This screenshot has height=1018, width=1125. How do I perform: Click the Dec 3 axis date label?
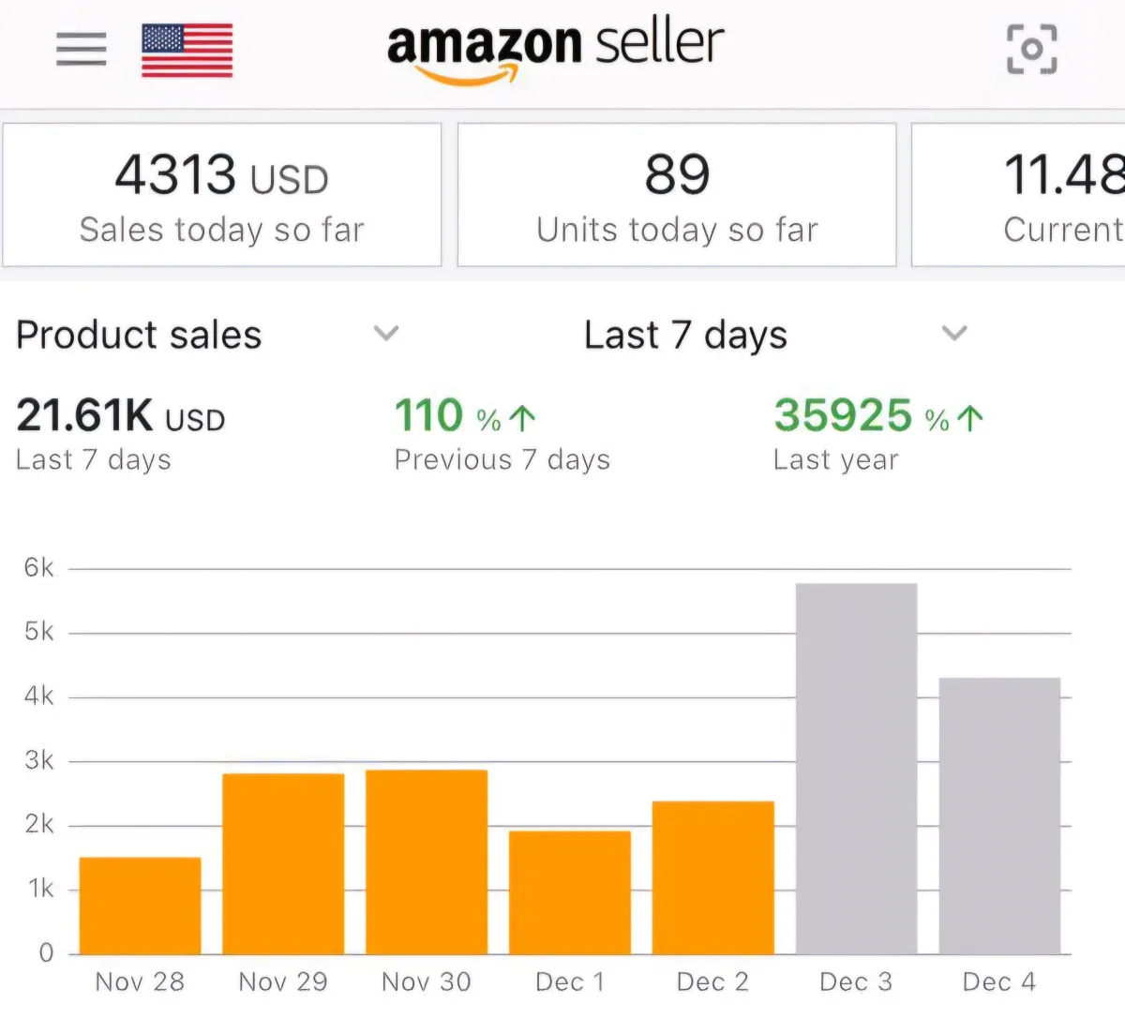[x=856, y=981]
